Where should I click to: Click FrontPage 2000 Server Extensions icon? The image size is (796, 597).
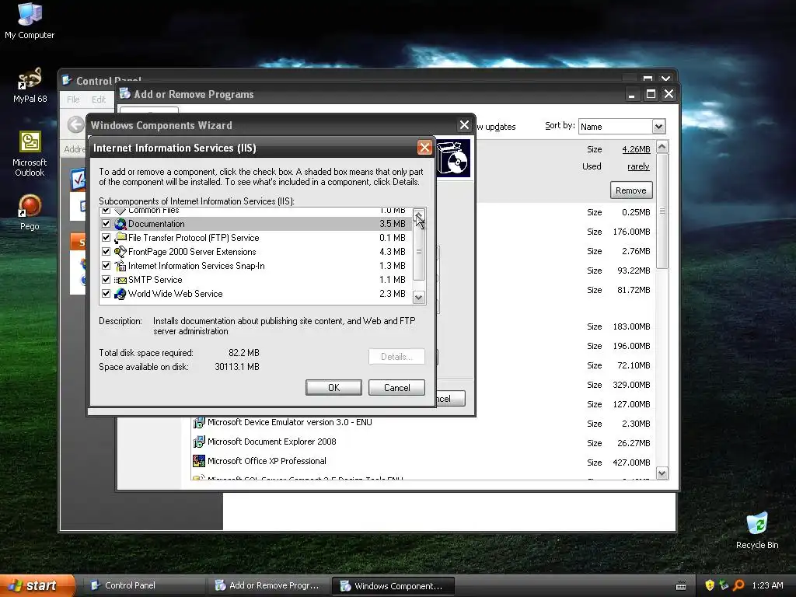[120, 252]
